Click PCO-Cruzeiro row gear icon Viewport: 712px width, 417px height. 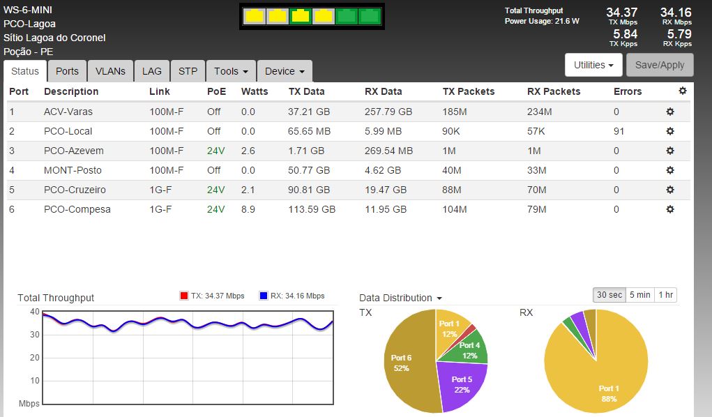point(670,190)
